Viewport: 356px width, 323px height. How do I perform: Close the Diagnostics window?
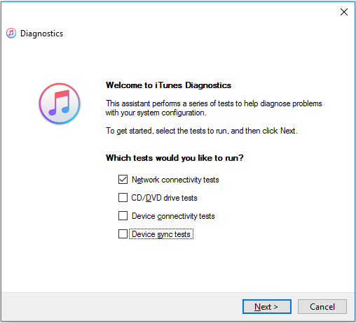tap(344, 12)
